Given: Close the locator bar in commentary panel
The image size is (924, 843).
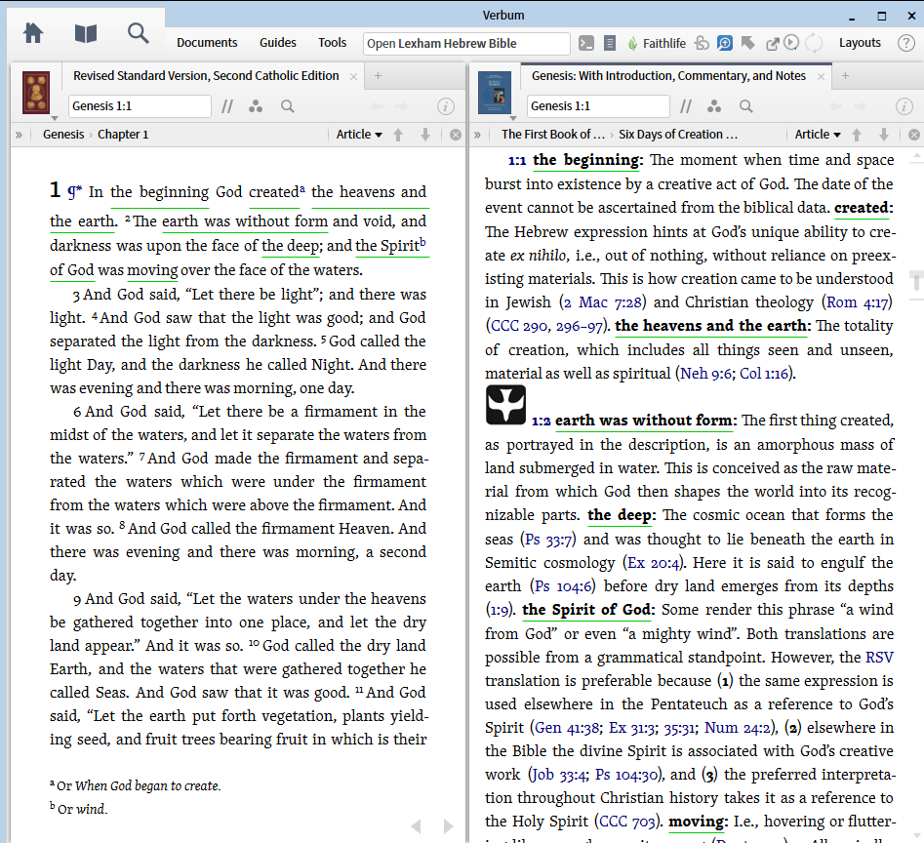Looking at the screenshot, I should pos(914,135).
